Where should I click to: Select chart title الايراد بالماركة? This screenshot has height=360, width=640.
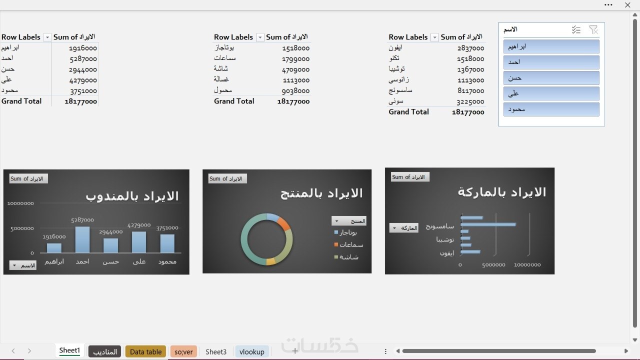point(502,192)
